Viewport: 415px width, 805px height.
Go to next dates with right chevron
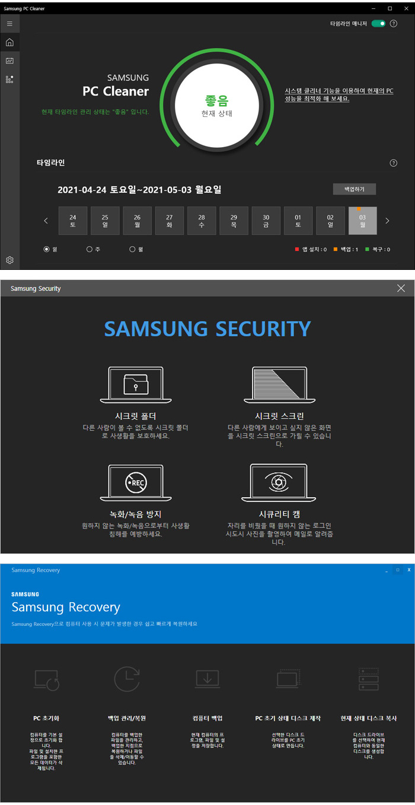click(x=388, y=221)
